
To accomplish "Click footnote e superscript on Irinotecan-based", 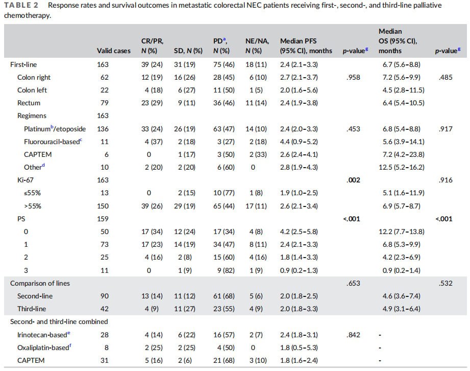I will [69, 332].
